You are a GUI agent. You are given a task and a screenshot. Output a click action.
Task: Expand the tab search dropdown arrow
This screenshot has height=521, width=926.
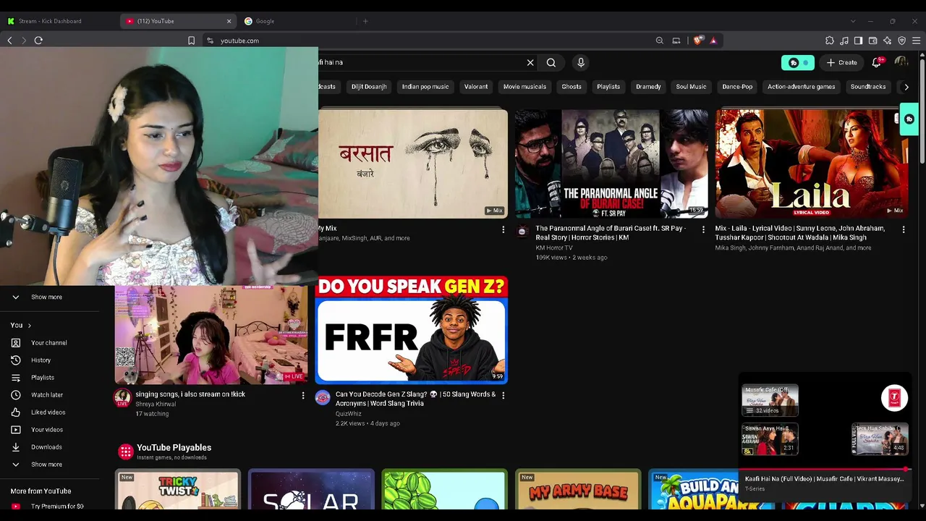click(x=853, y=21)
